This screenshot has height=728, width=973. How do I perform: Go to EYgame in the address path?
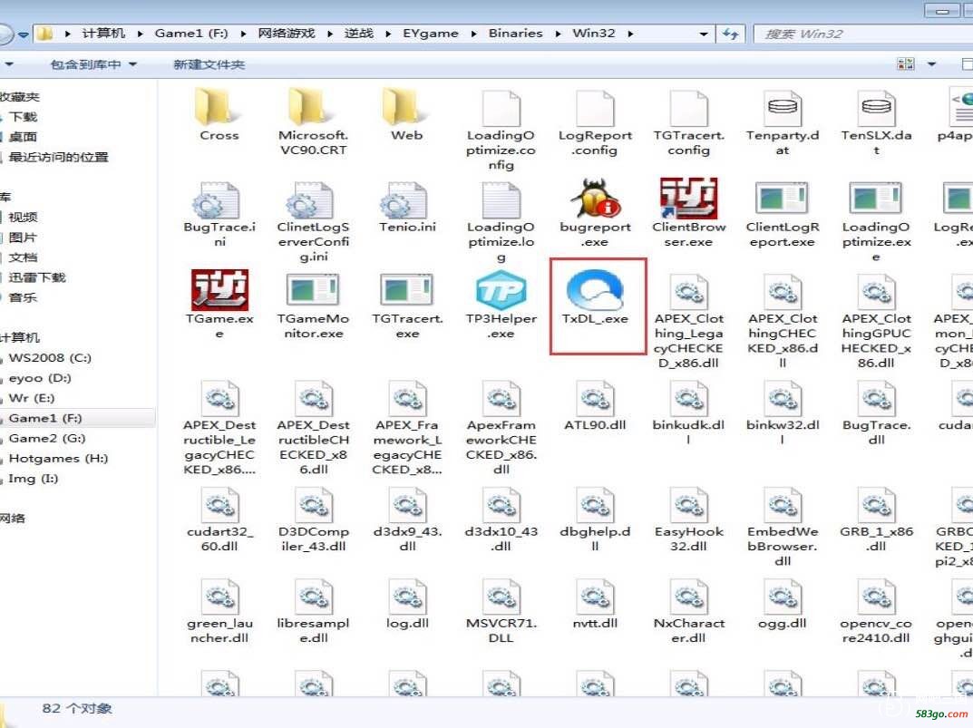click(x=431, y=34)
